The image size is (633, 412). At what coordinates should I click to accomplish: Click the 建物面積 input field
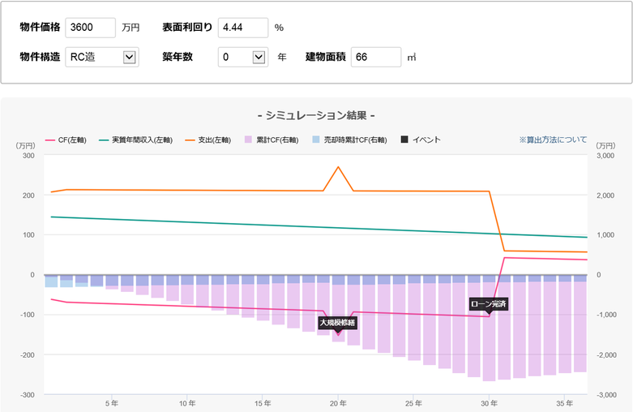point(376,57)
